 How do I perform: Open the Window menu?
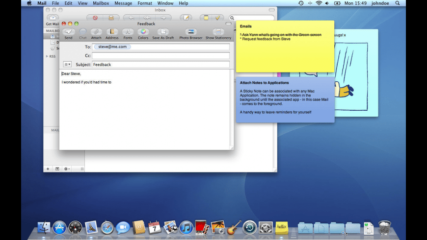pyautogui.click(x=165, y=3)
